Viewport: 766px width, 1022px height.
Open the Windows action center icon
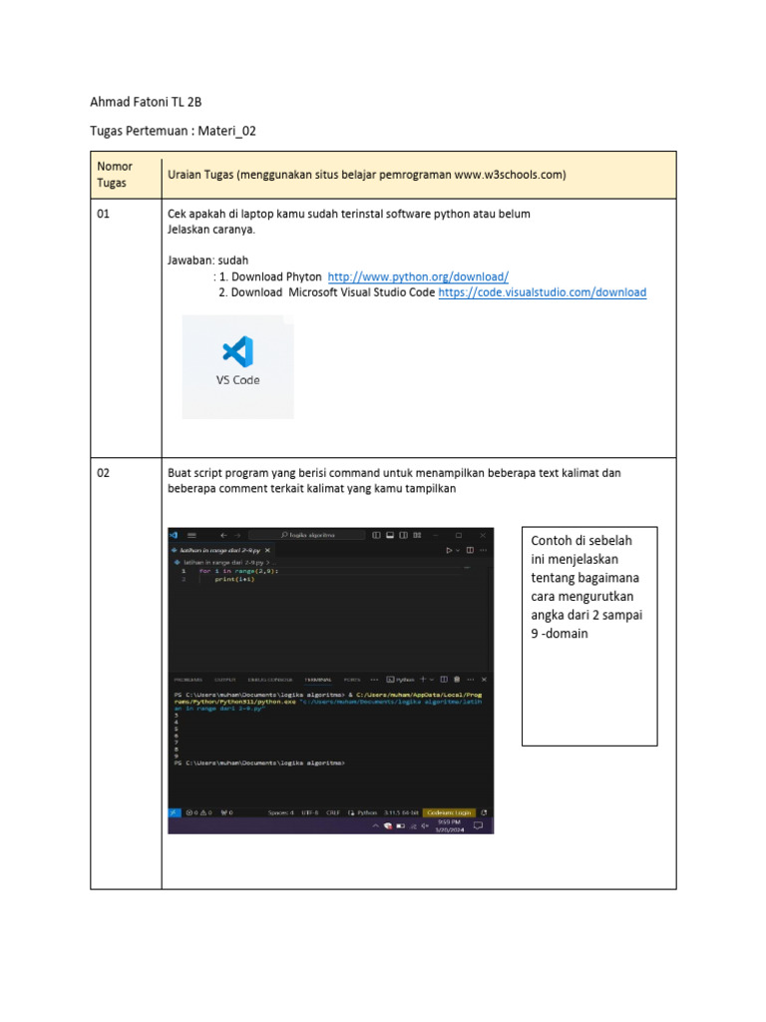click(478, 825)
